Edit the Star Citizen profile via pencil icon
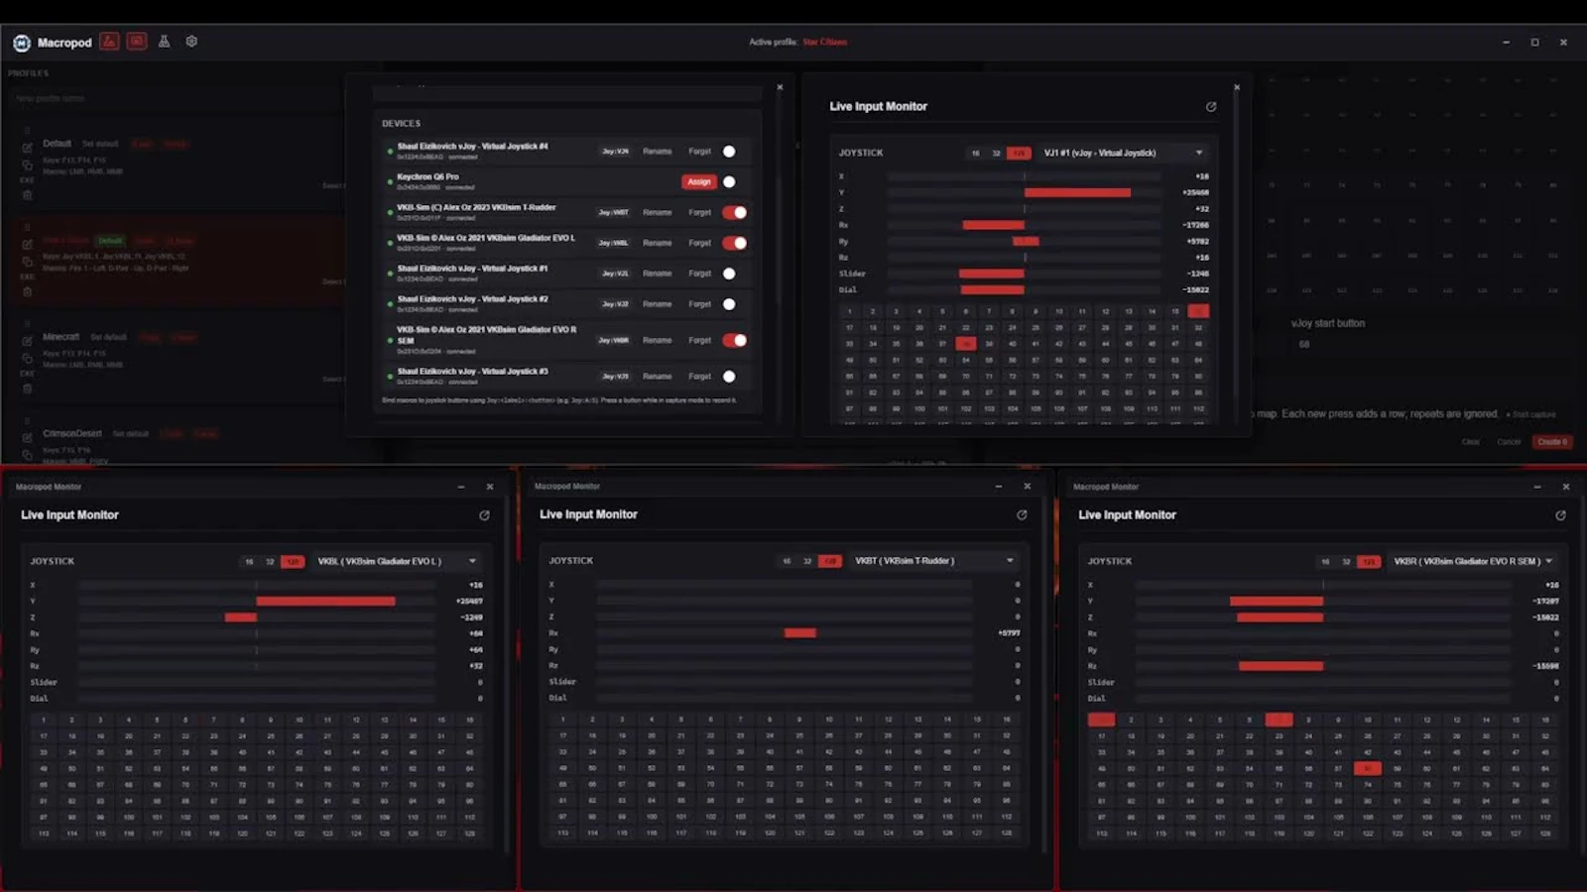Image resolution: width=1587 pixels, height=892 pixels. tap(27, 245)
